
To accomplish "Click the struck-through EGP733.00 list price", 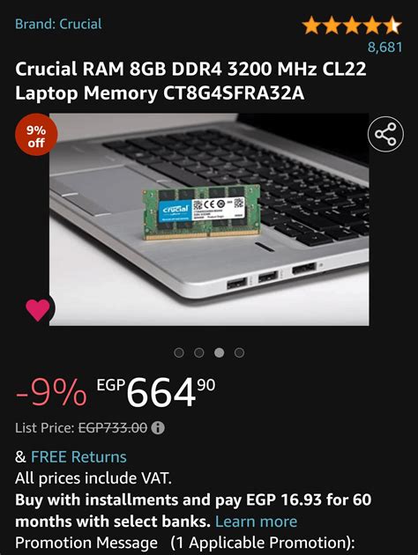I will [113, 428].
